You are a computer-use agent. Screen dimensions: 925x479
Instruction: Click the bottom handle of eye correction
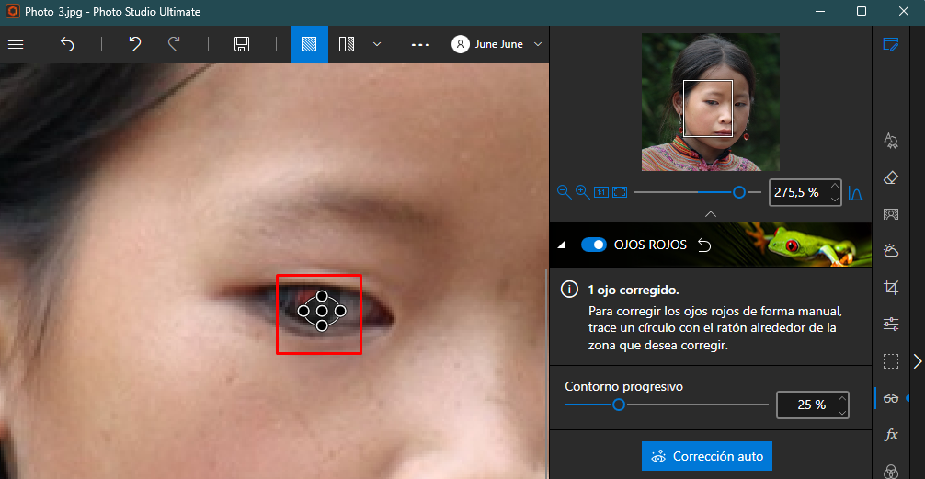click(322, 325)
